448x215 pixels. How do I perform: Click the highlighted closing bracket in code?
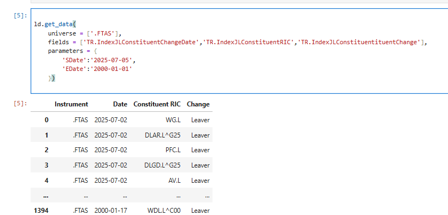click(52, 78)
